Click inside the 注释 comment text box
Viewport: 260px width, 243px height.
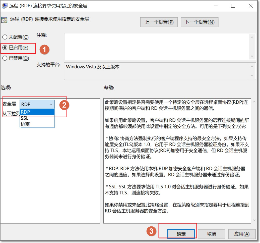pos(157,47)
